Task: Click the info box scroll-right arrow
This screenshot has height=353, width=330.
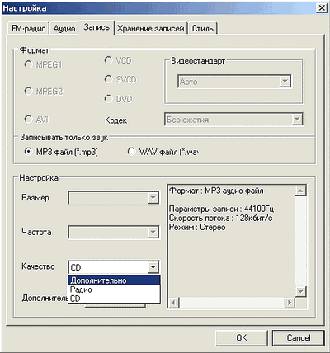Action: (289, 303)
